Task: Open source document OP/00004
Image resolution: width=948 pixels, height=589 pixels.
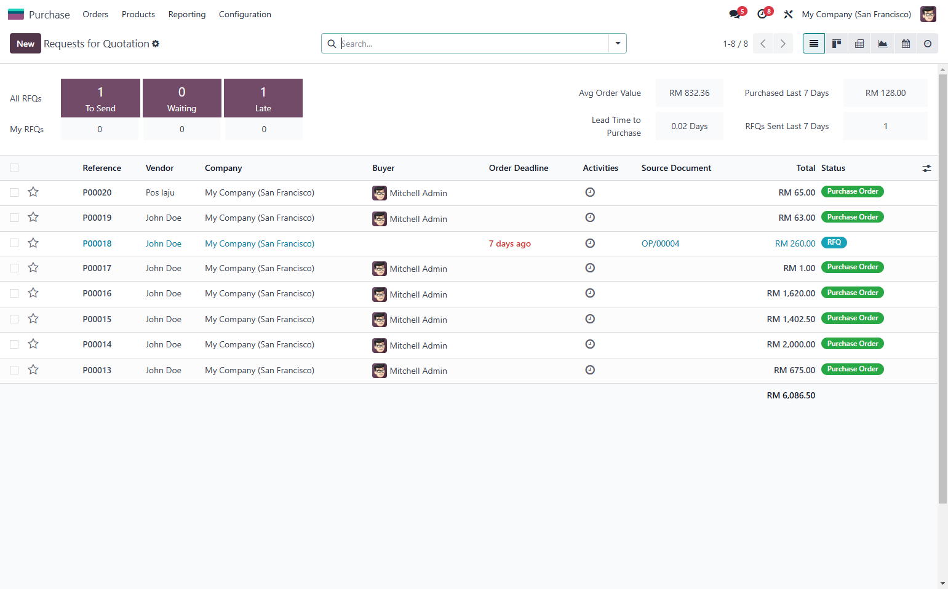Action: click(660, 243)
